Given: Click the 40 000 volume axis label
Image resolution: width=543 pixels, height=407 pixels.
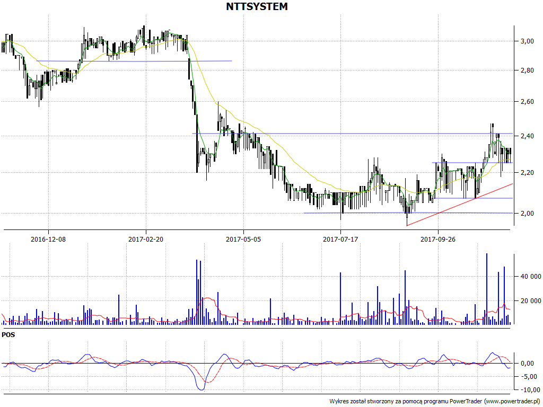Looking at the screenshot, I should [530, 277].
